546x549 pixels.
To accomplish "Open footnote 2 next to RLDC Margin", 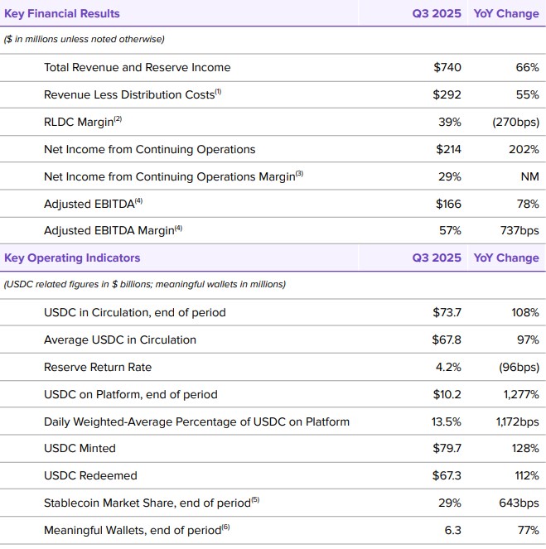I will 118,118.
